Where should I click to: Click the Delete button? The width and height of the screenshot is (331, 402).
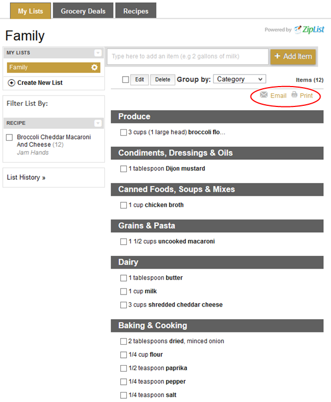click(x=163, y=79)
